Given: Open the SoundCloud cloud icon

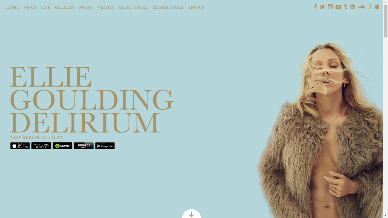Looking at the screenshot, I should pos(362,7).
